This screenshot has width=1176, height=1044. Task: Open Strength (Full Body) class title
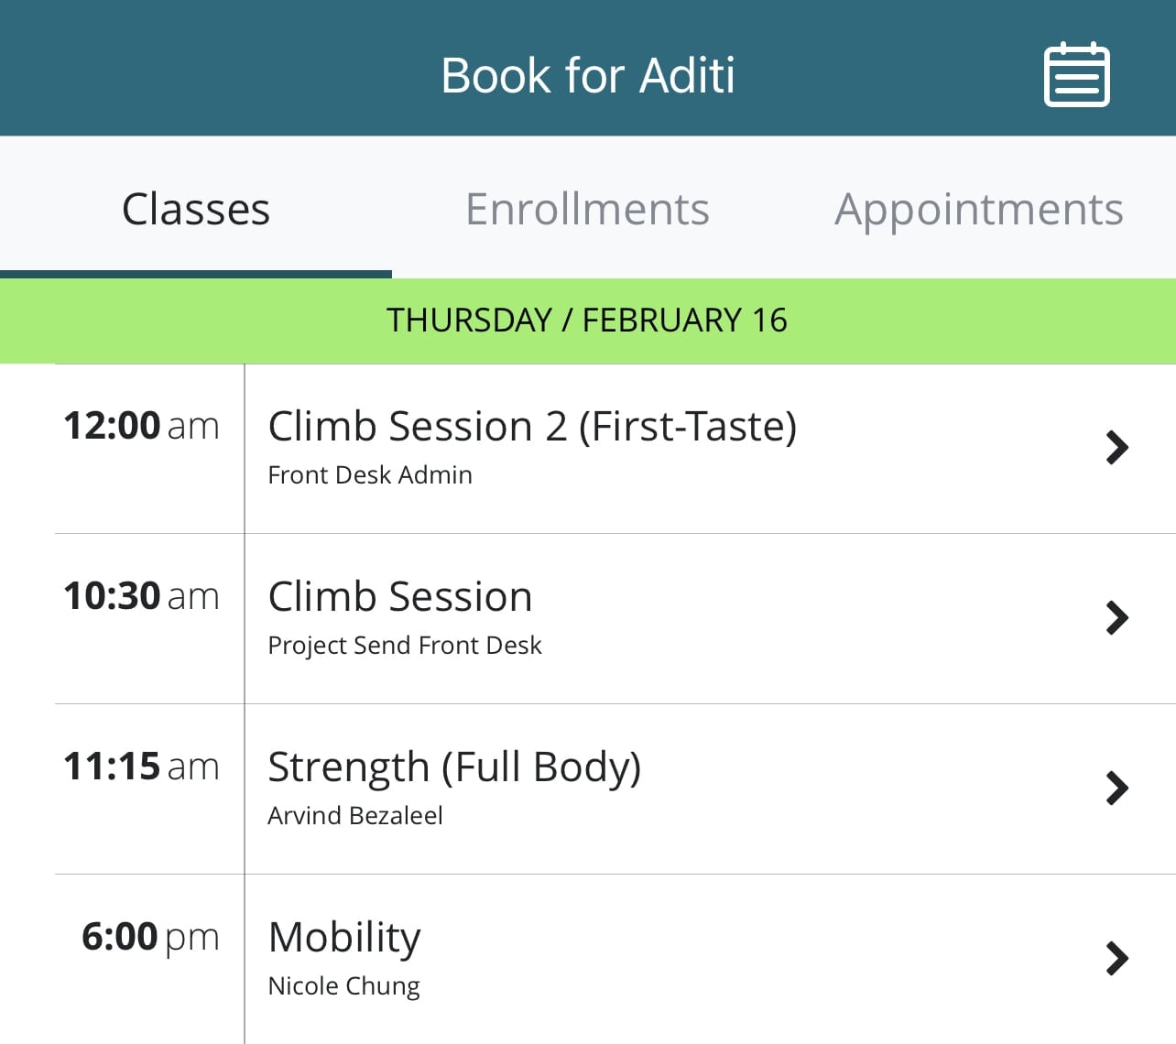click(x=454, y=767)
